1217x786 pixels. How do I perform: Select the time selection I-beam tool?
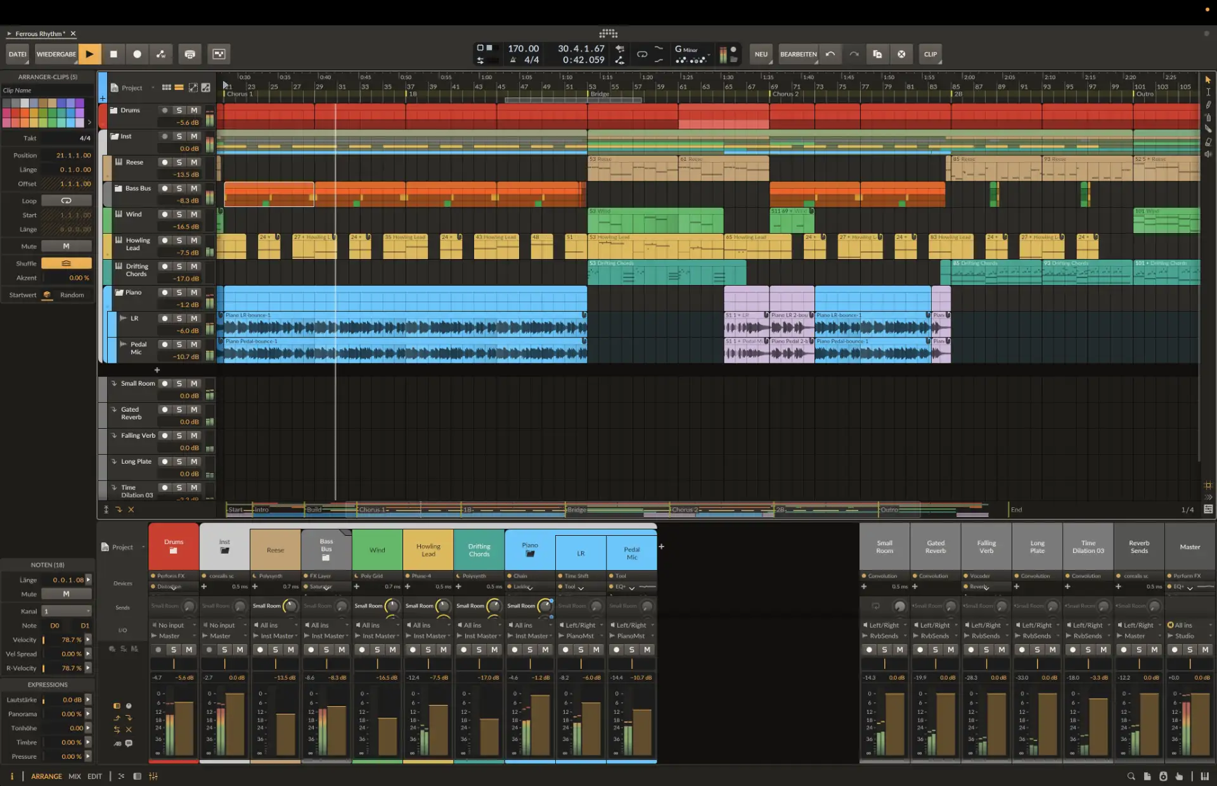1207,92
